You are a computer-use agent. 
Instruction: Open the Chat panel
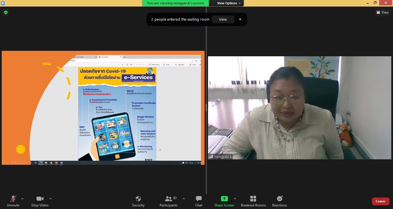coord(199,201)
